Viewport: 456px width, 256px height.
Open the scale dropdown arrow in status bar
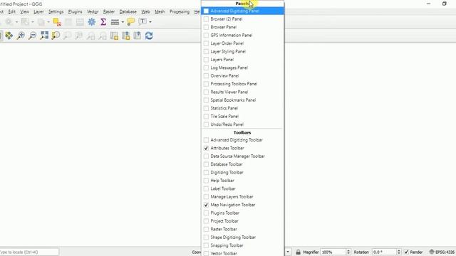point(288,252)
